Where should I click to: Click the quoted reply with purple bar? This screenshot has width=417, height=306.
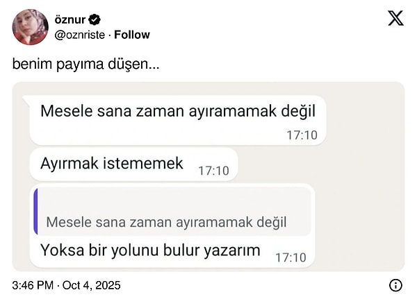[x=172, y=212]
